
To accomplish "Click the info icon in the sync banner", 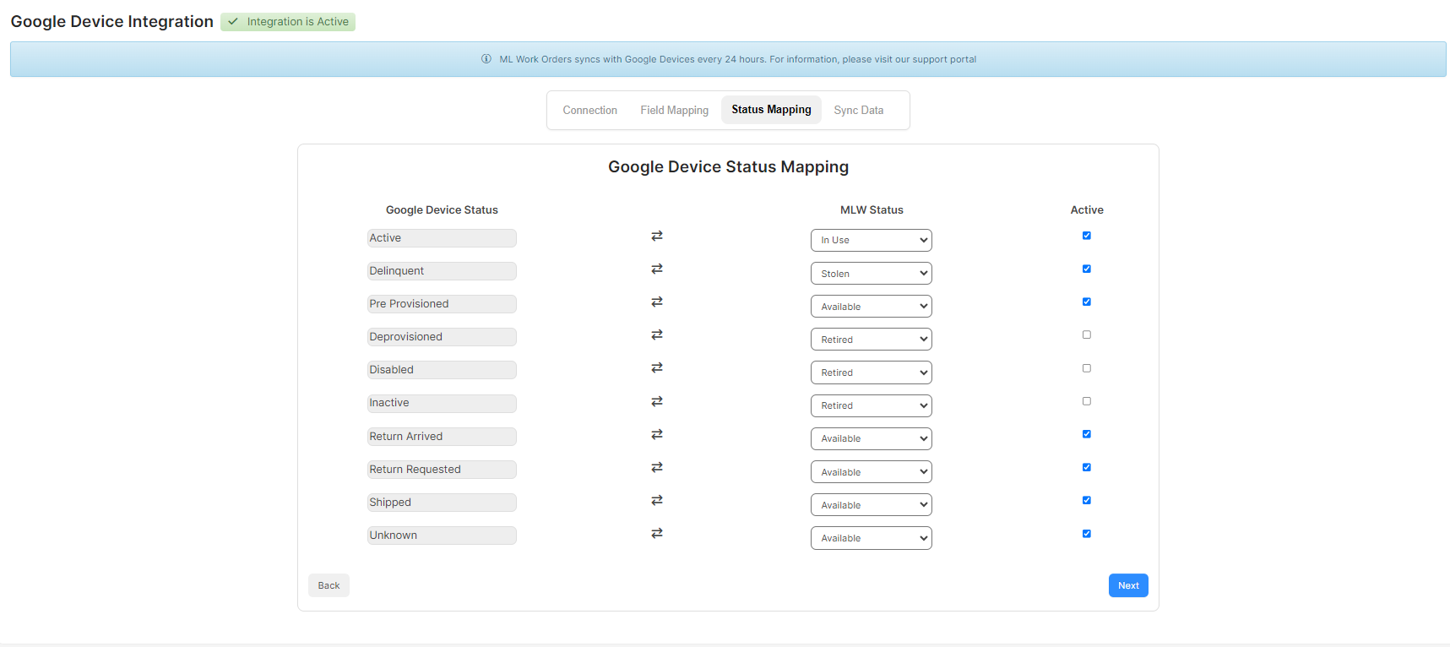I will pos(486,59).
